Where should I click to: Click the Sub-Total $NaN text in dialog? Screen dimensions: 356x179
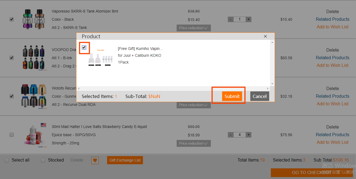point(143,96)
